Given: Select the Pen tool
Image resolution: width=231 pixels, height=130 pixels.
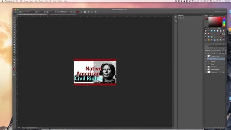Looking at the screenshot, I should click(x=14, y=52).
